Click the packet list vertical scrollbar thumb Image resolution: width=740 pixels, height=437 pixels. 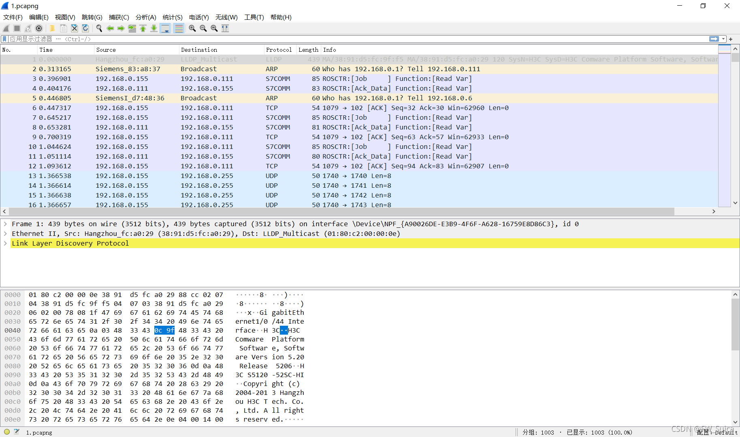tap(735, 57)
